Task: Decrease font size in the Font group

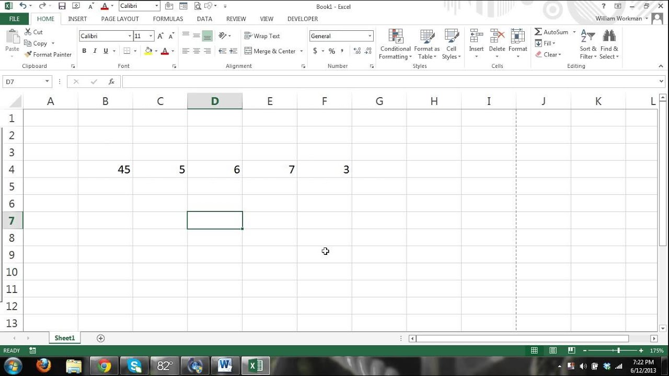Action: click(171, 36)
